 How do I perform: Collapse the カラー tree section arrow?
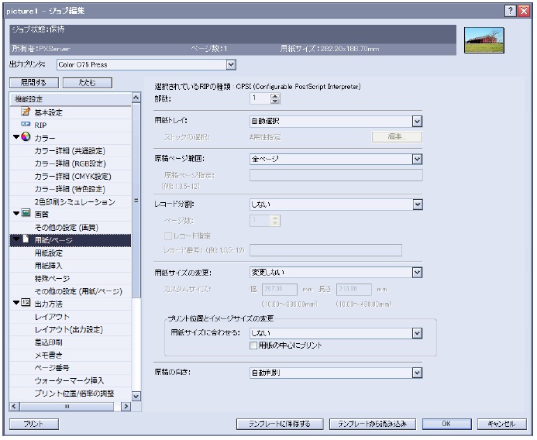pos(15,137)
